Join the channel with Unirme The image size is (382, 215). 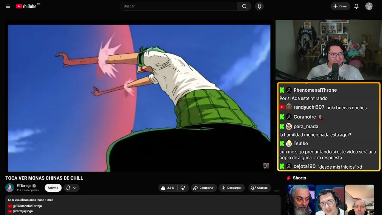(53, 188)
